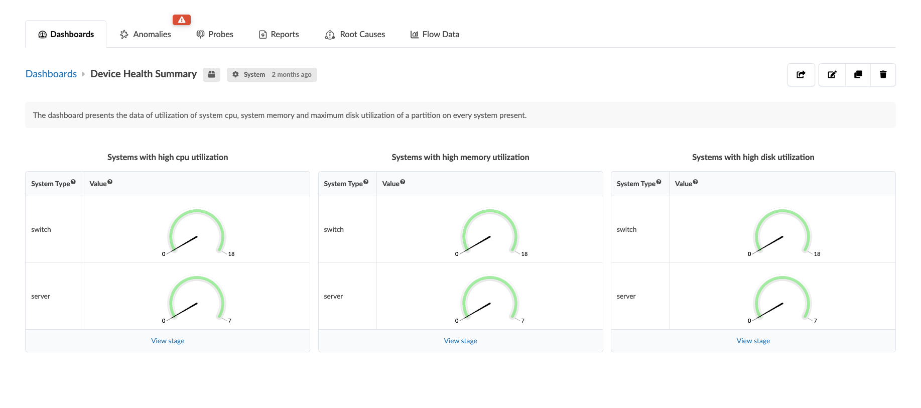Click help icon beside memory Value header
Screen dimensions: 921x408
(x=403, y=182)
